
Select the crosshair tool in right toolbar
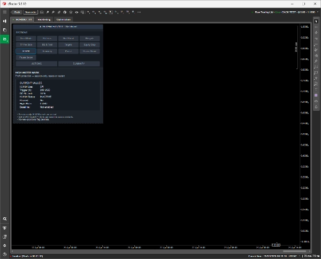(x=316, y=27)
